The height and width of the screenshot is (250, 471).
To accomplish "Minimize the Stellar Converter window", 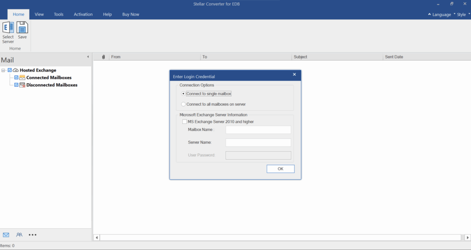I will [438, 4].
